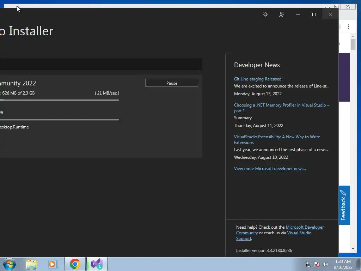The height and width of the screenshot is (271, 361).
Task: Close the Chrome window behind the installer
Action: click(x=348, y=7)
